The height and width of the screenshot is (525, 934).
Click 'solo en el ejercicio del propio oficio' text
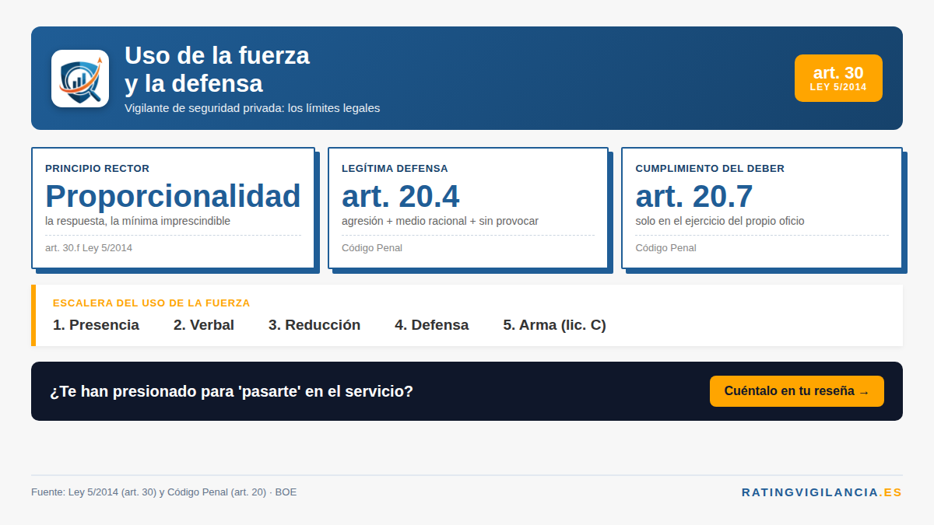pyautogui.click(x=720, y=221)
